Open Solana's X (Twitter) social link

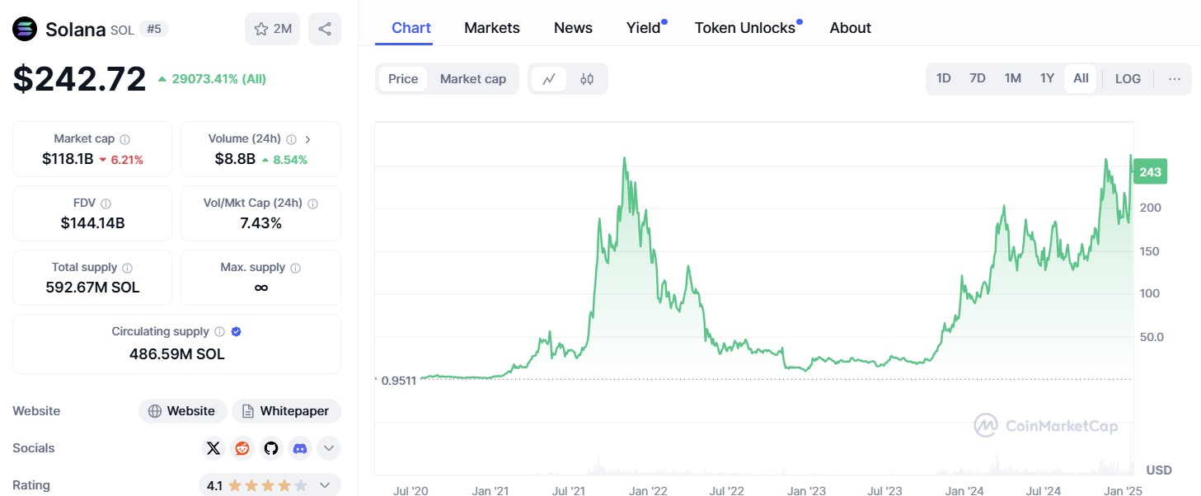click(x=213, y=448)
